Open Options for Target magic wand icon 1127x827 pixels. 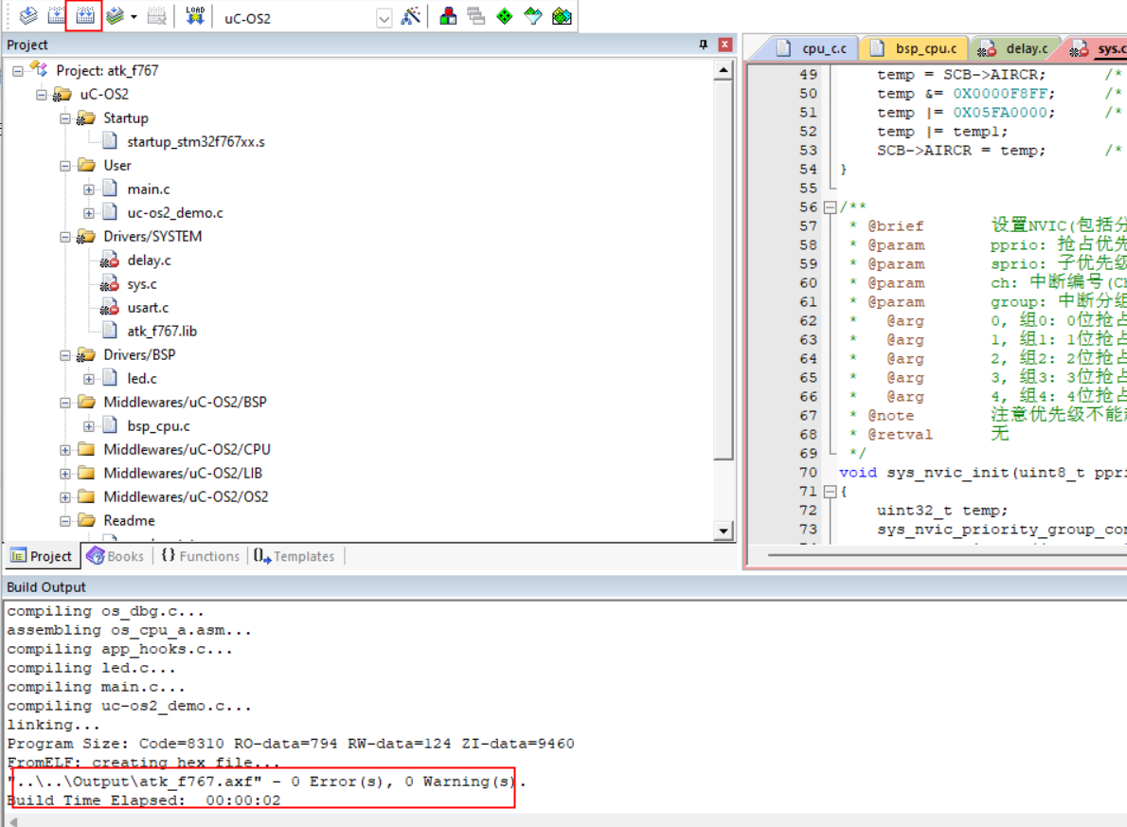pos(410,16)
